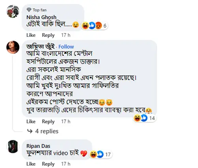
Task: Like Nisha Ghosh's comment
Action: [x=31, y=35]
